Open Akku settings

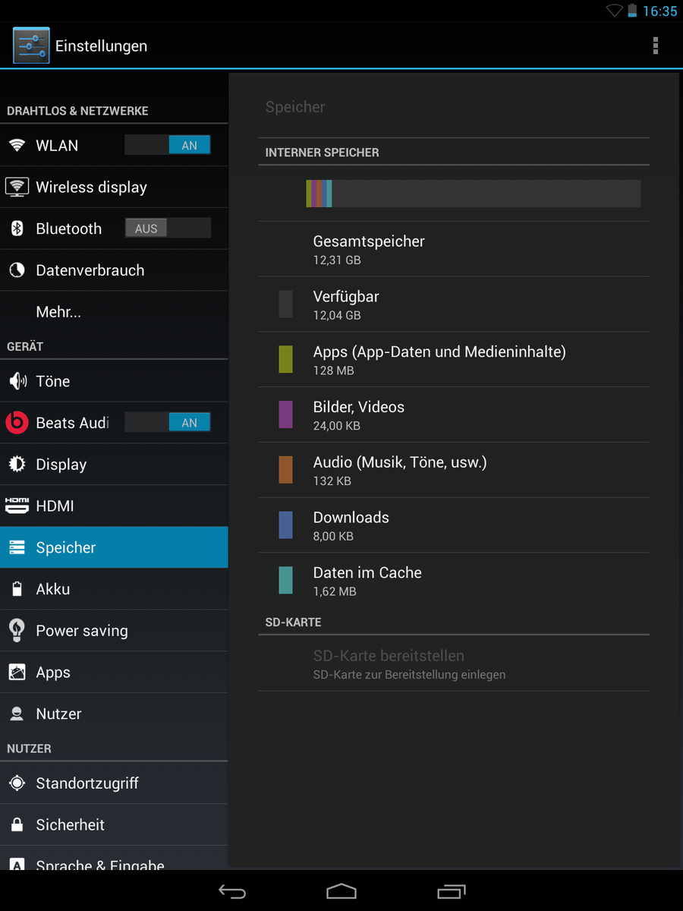(x=114, y=589)
